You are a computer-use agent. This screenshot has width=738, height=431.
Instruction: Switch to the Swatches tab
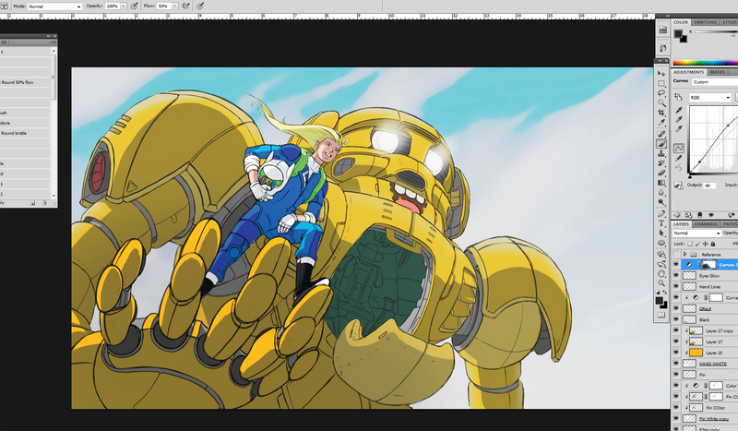[x=705, y=22]
